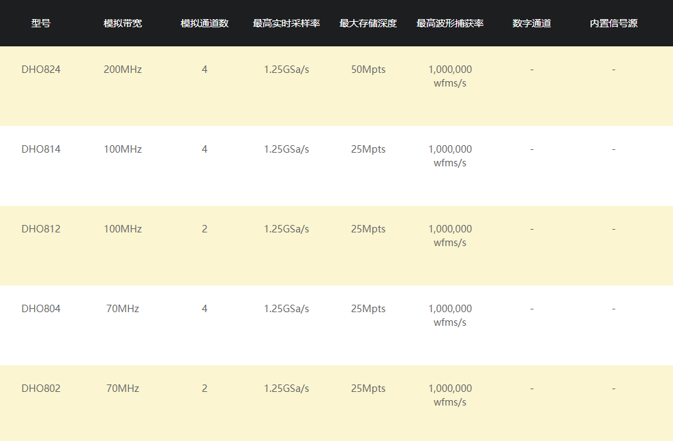Click the 数字通道 dash for DHO824
673x441 pixels.
[x=532, y=70]
